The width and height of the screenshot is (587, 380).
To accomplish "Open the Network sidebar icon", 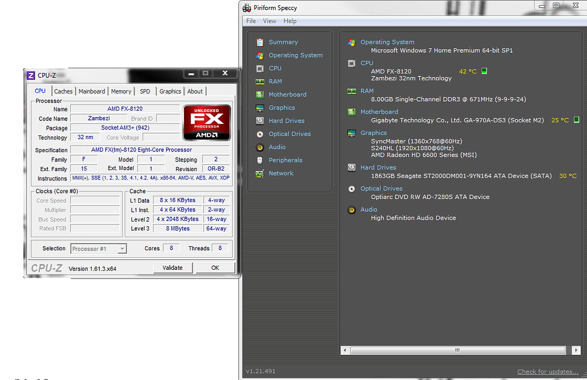I will coord(260,173).
